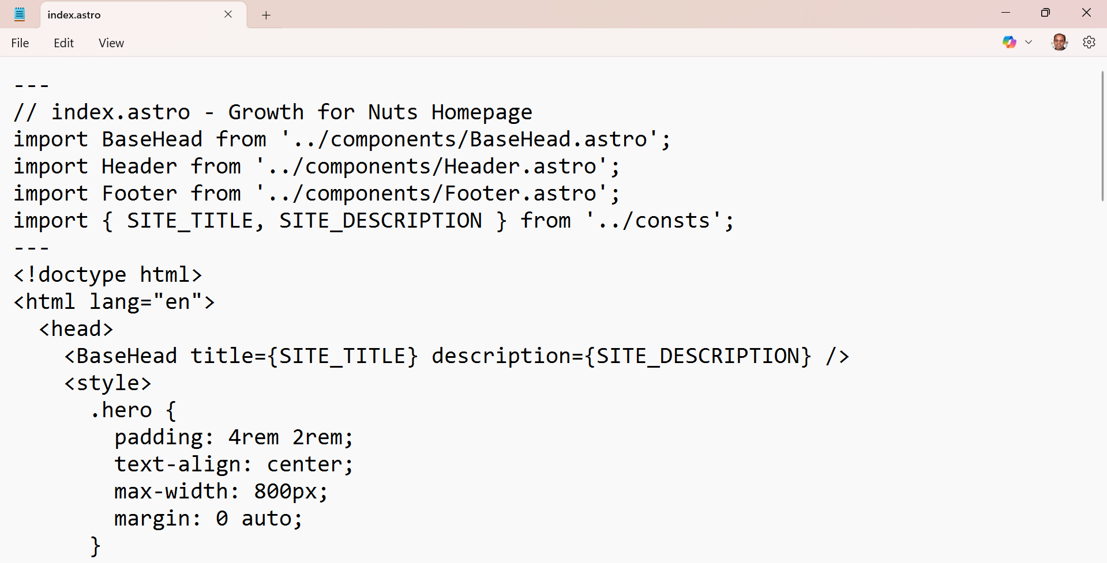The width and height of the screenshot is (1107, 563).
Task: Click the Notepad app icon
Action: (x=19, y=14)
